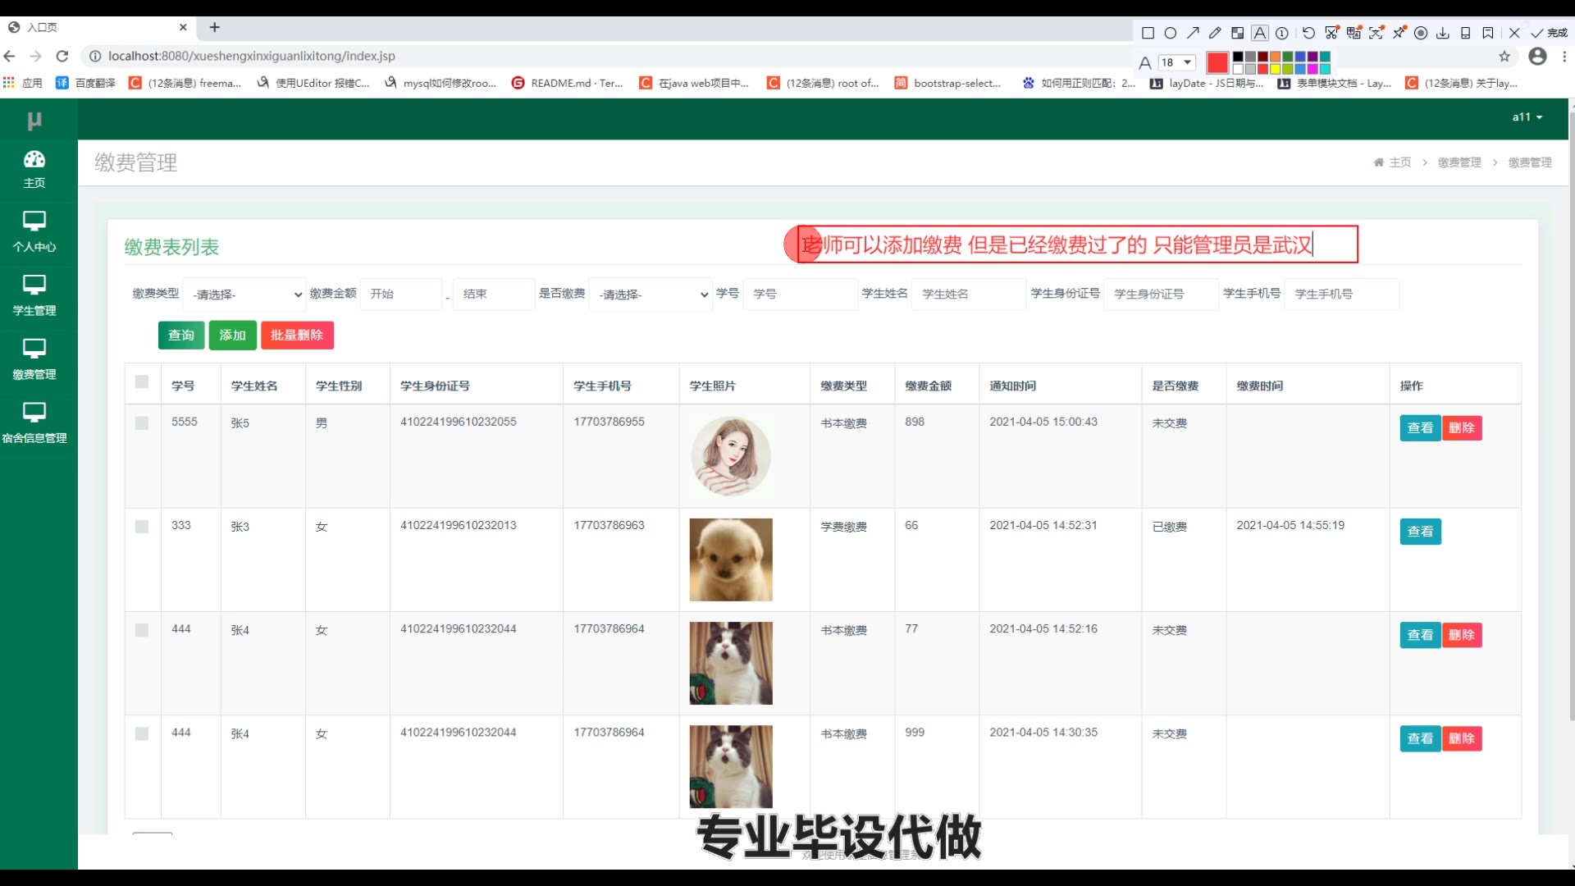
Task: Click the green 添加 button
Action: pos(232,336)
